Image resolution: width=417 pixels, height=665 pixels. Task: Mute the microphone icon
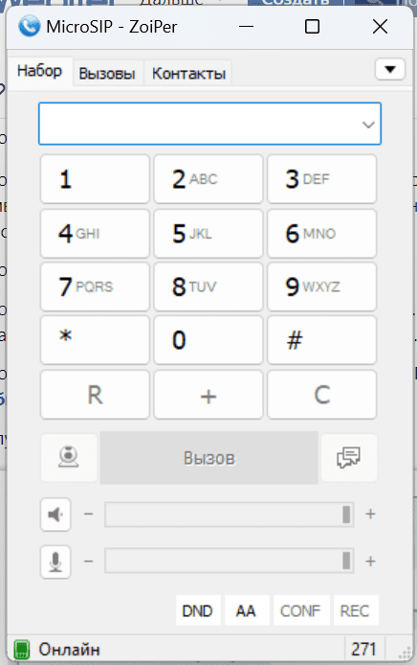[55, 562]
